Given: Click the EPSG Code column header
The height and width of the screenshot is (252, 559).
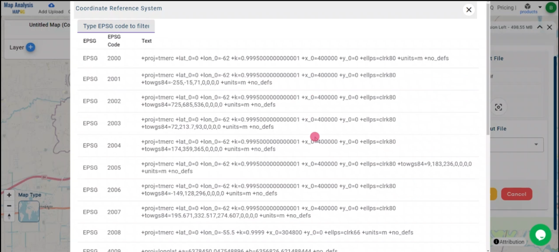Looking at the screenshot, I should [114, 41].
